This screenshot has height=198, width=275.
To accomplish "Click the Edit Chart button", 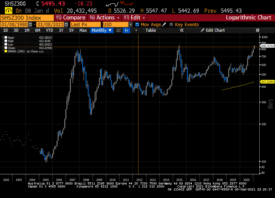I will 213,30.
